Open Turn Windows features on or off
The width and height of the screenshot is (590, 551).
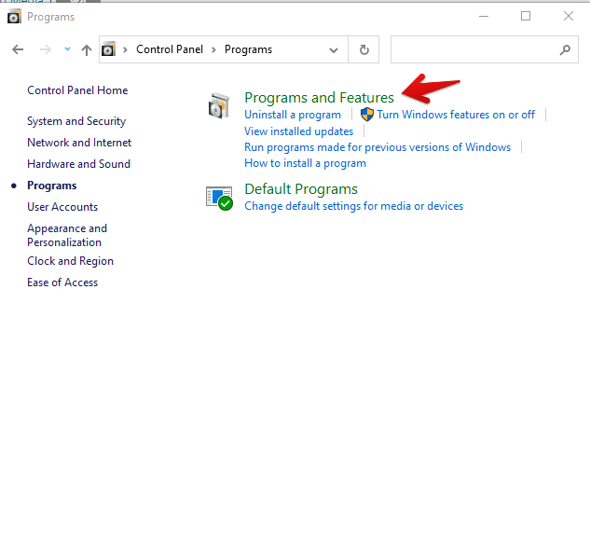click(x=456, y=115)
